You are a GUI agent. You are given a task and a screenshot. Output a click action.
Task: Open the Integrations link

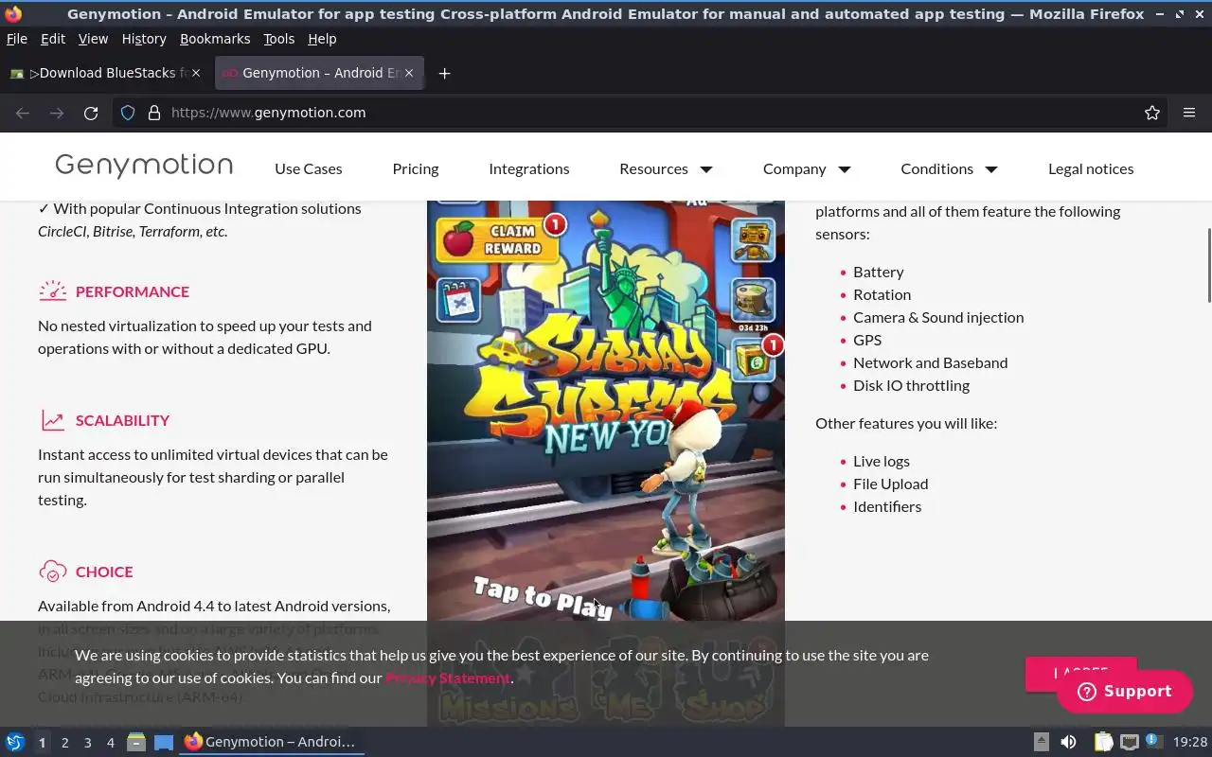click(x=529, y=168)
